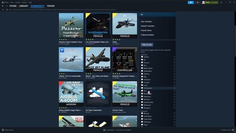Click Add a Game at bottom left
Screen dimensions: 236x133
click(x=8, y=130)
